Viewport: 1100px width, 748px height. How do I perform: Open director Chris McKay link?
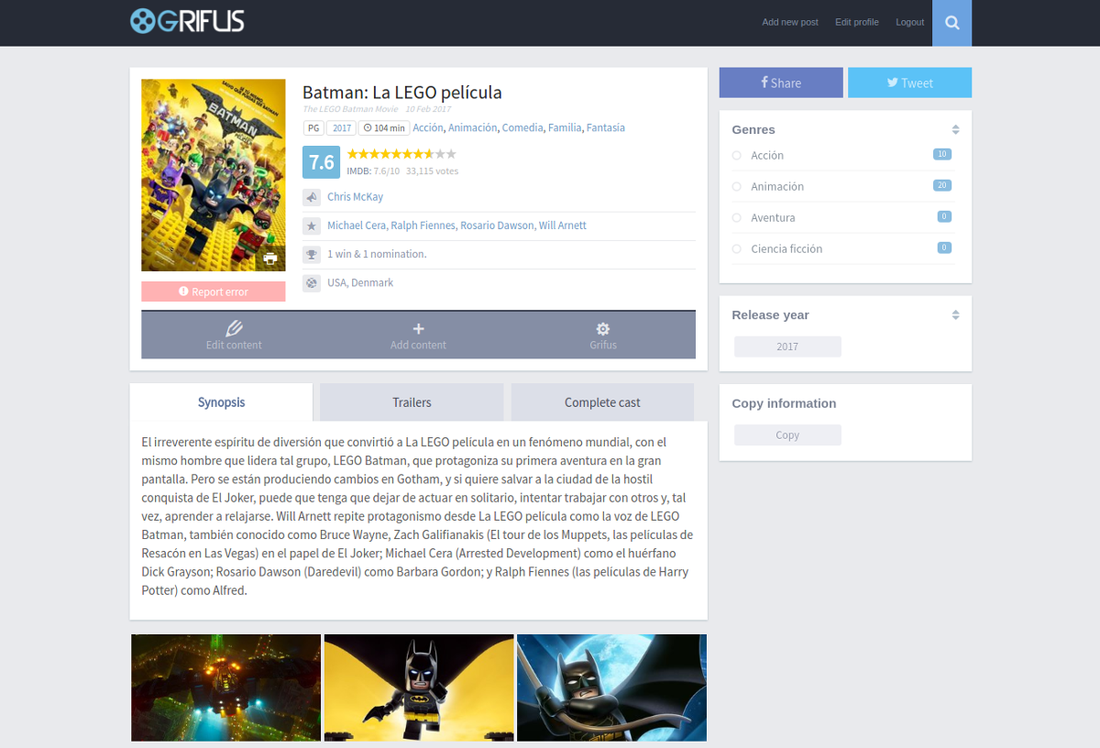click(x=355, y=197)
